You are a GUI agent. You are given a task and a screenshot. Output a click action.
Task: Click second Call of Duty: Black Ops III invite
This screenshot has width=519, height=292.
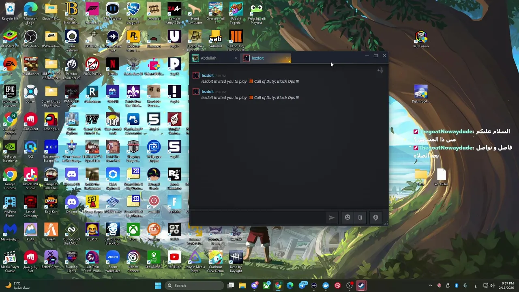(x=276, y=97)
